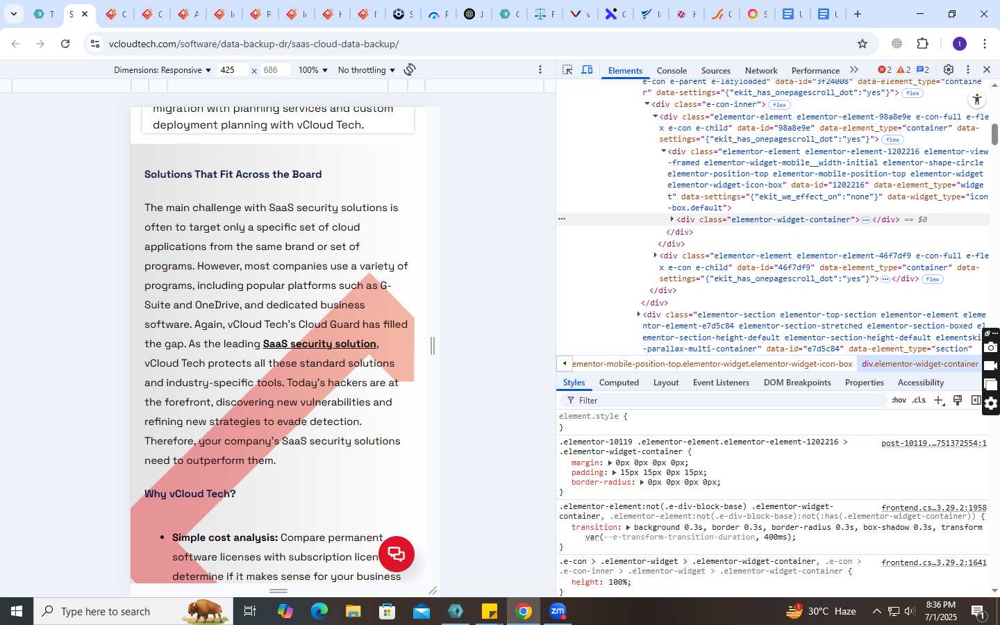Expand the elementor-section e7d5c84 div node
This screenshot has height=625, width=1000.
(x=638, y=315)
